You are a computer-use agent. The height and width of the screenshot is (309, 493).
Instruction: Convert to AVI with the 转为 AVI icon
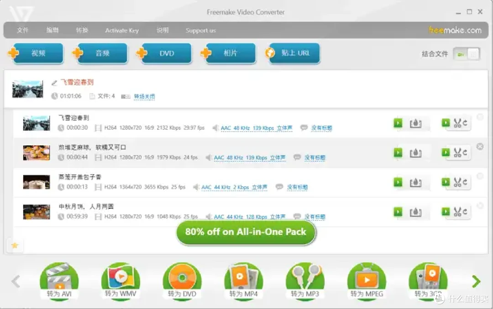tap(59, 281)
